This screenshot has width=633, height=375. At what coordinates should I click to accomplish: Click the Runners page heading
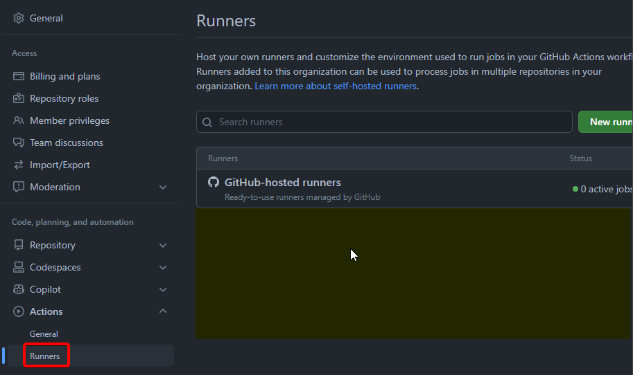(226, 21)
